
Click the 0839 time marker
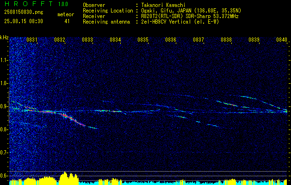pos(254,39)
